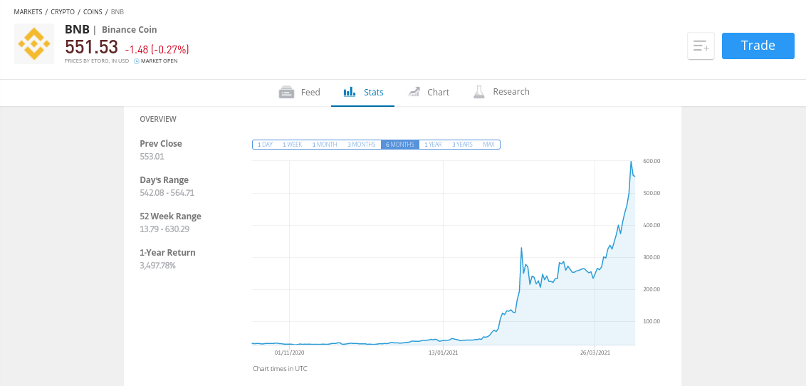Click the price 551.53

point(92,47)
